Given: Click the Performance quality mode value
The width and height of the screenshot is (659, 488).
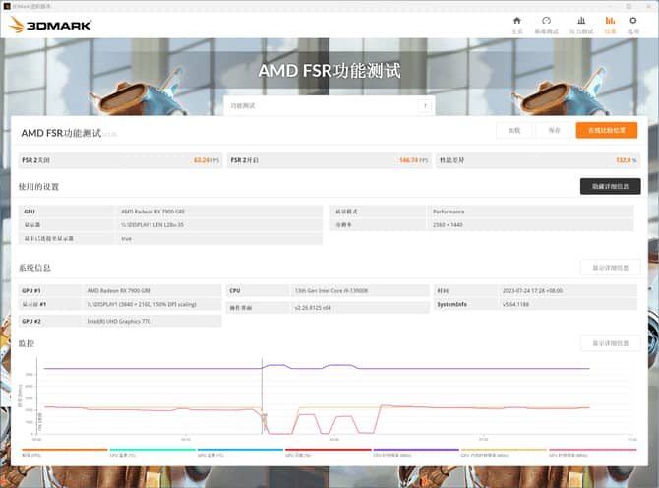Looking at the screenshot, I should [449, 212].
